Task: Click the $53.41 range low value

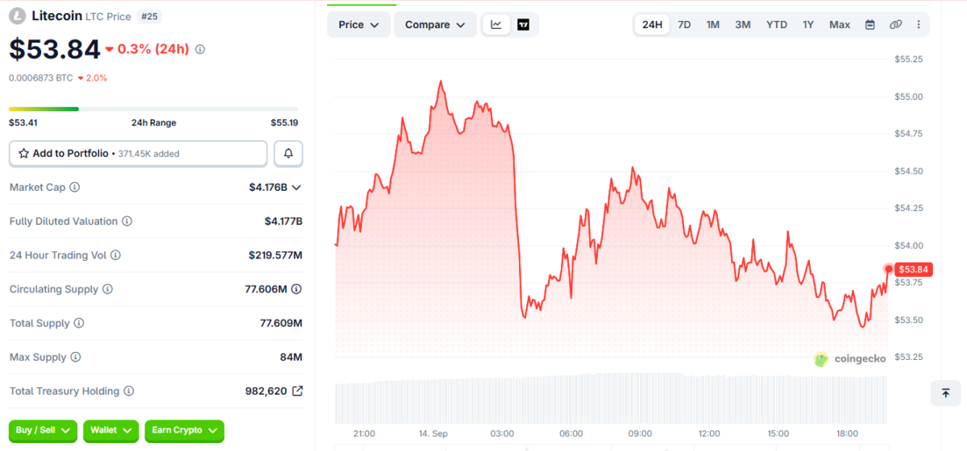Action: (x=23, y=122)
